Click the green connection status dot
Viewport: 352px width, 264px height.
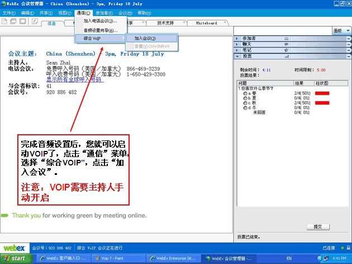(x=343, y=248)
